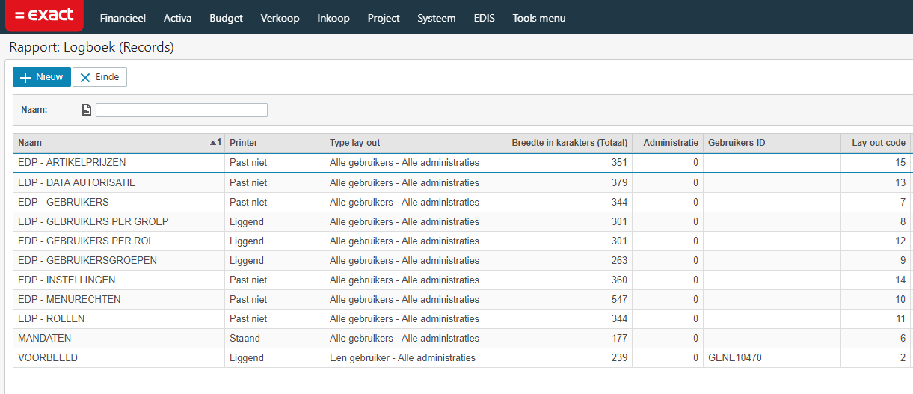Select the MANDATEN row
The image size is (913, 394).
(462, 338)
